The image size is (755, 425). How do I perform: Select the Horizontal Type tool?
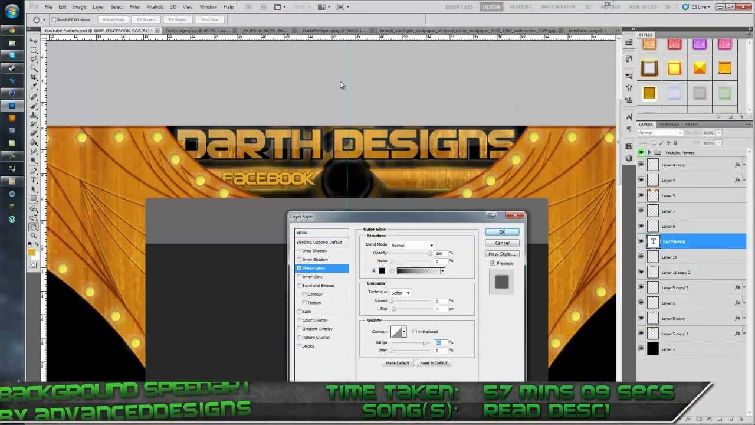point(34,180)
